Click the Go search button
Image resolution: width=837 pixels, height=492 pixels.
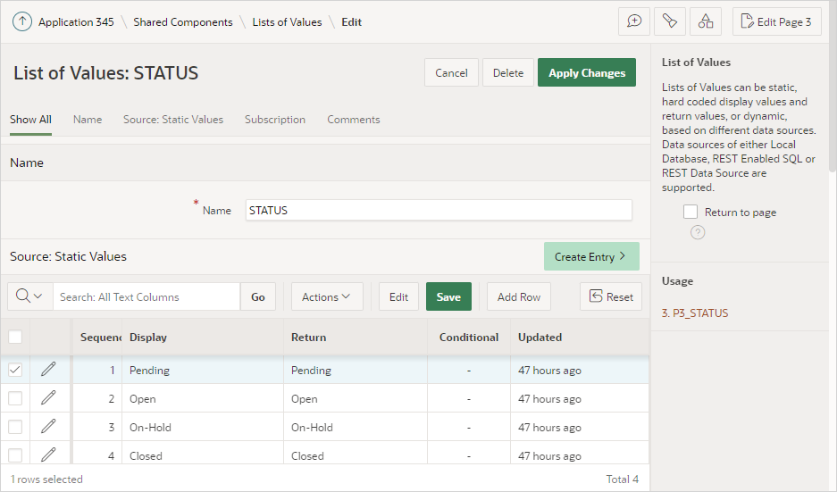pos(258,296)
